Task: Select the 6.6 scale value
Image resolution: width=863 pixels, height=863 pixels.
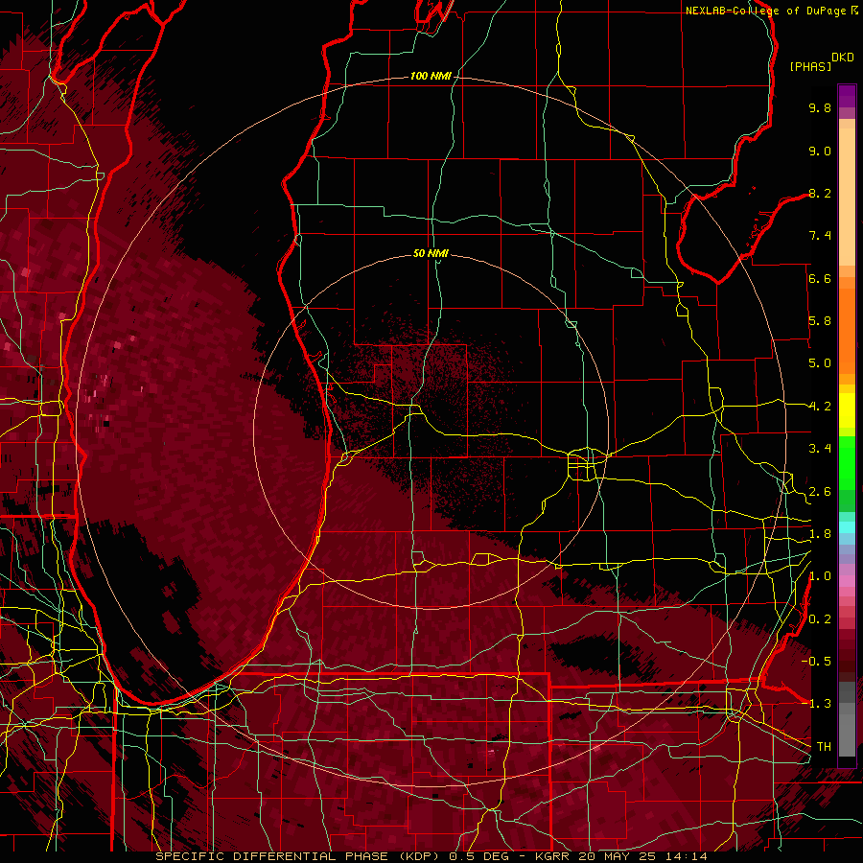Action: click(820, 278)
